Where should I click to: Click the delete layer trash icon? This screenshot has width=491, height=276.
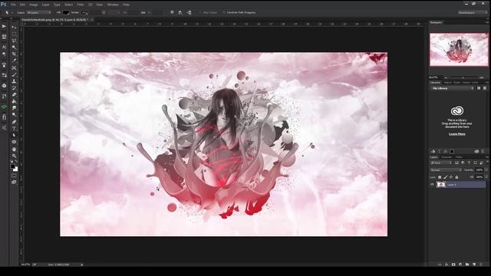pyautogui.click(x=481, y=264)
